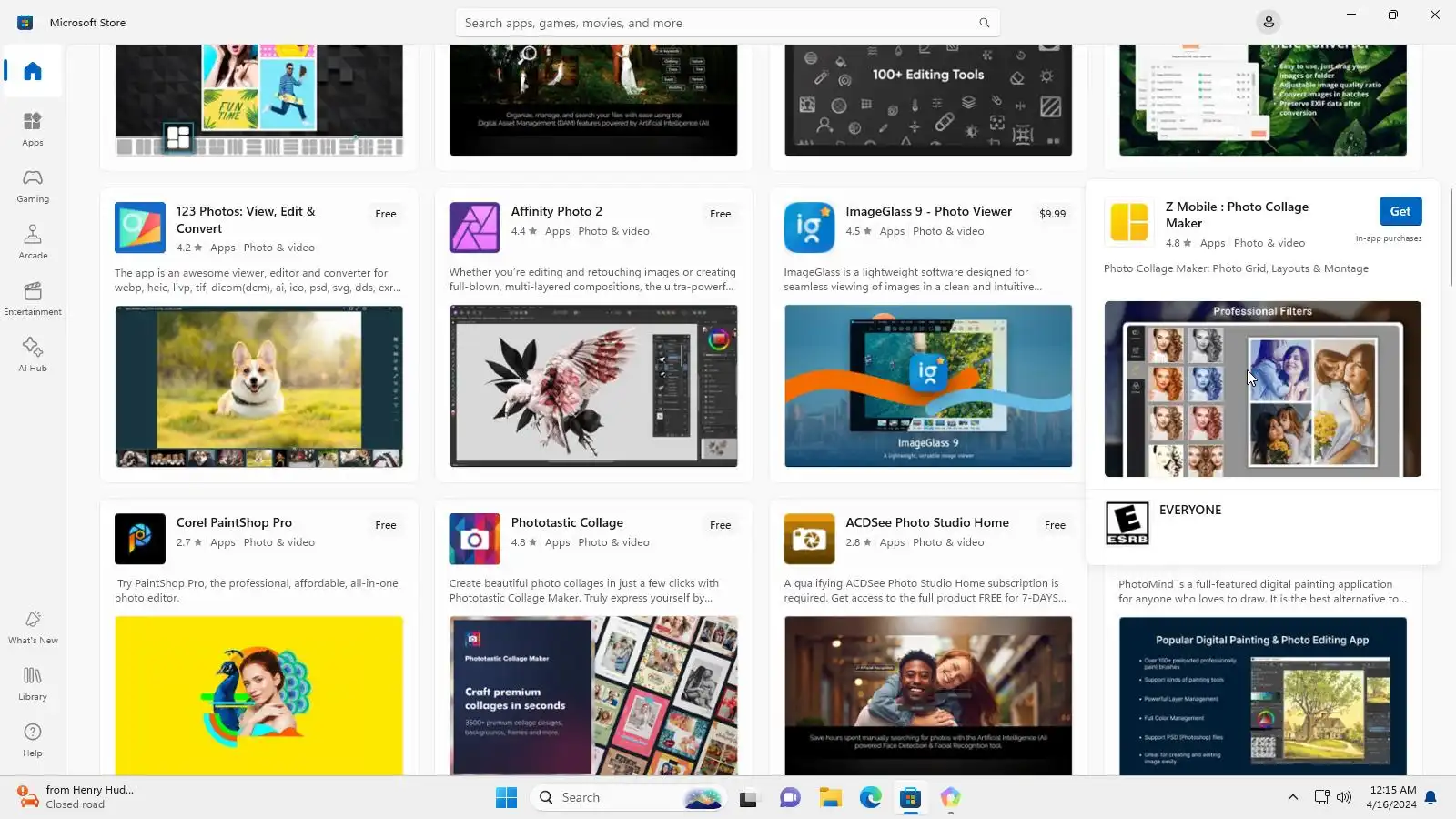
Task: Show hidden tray icons
Action: click(x=1293, y=798)
